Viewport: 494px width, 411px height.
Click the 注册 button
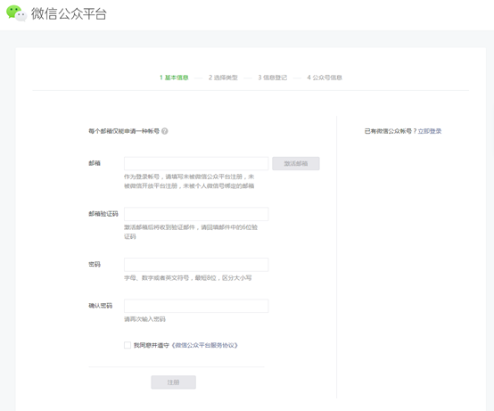point(173,382)
